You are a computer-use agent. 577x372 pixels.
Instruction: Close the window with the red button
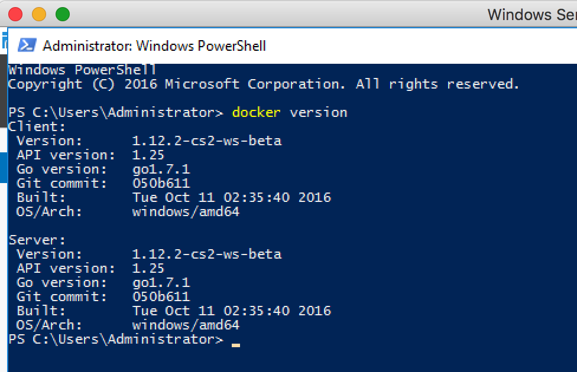click(15, 14)
